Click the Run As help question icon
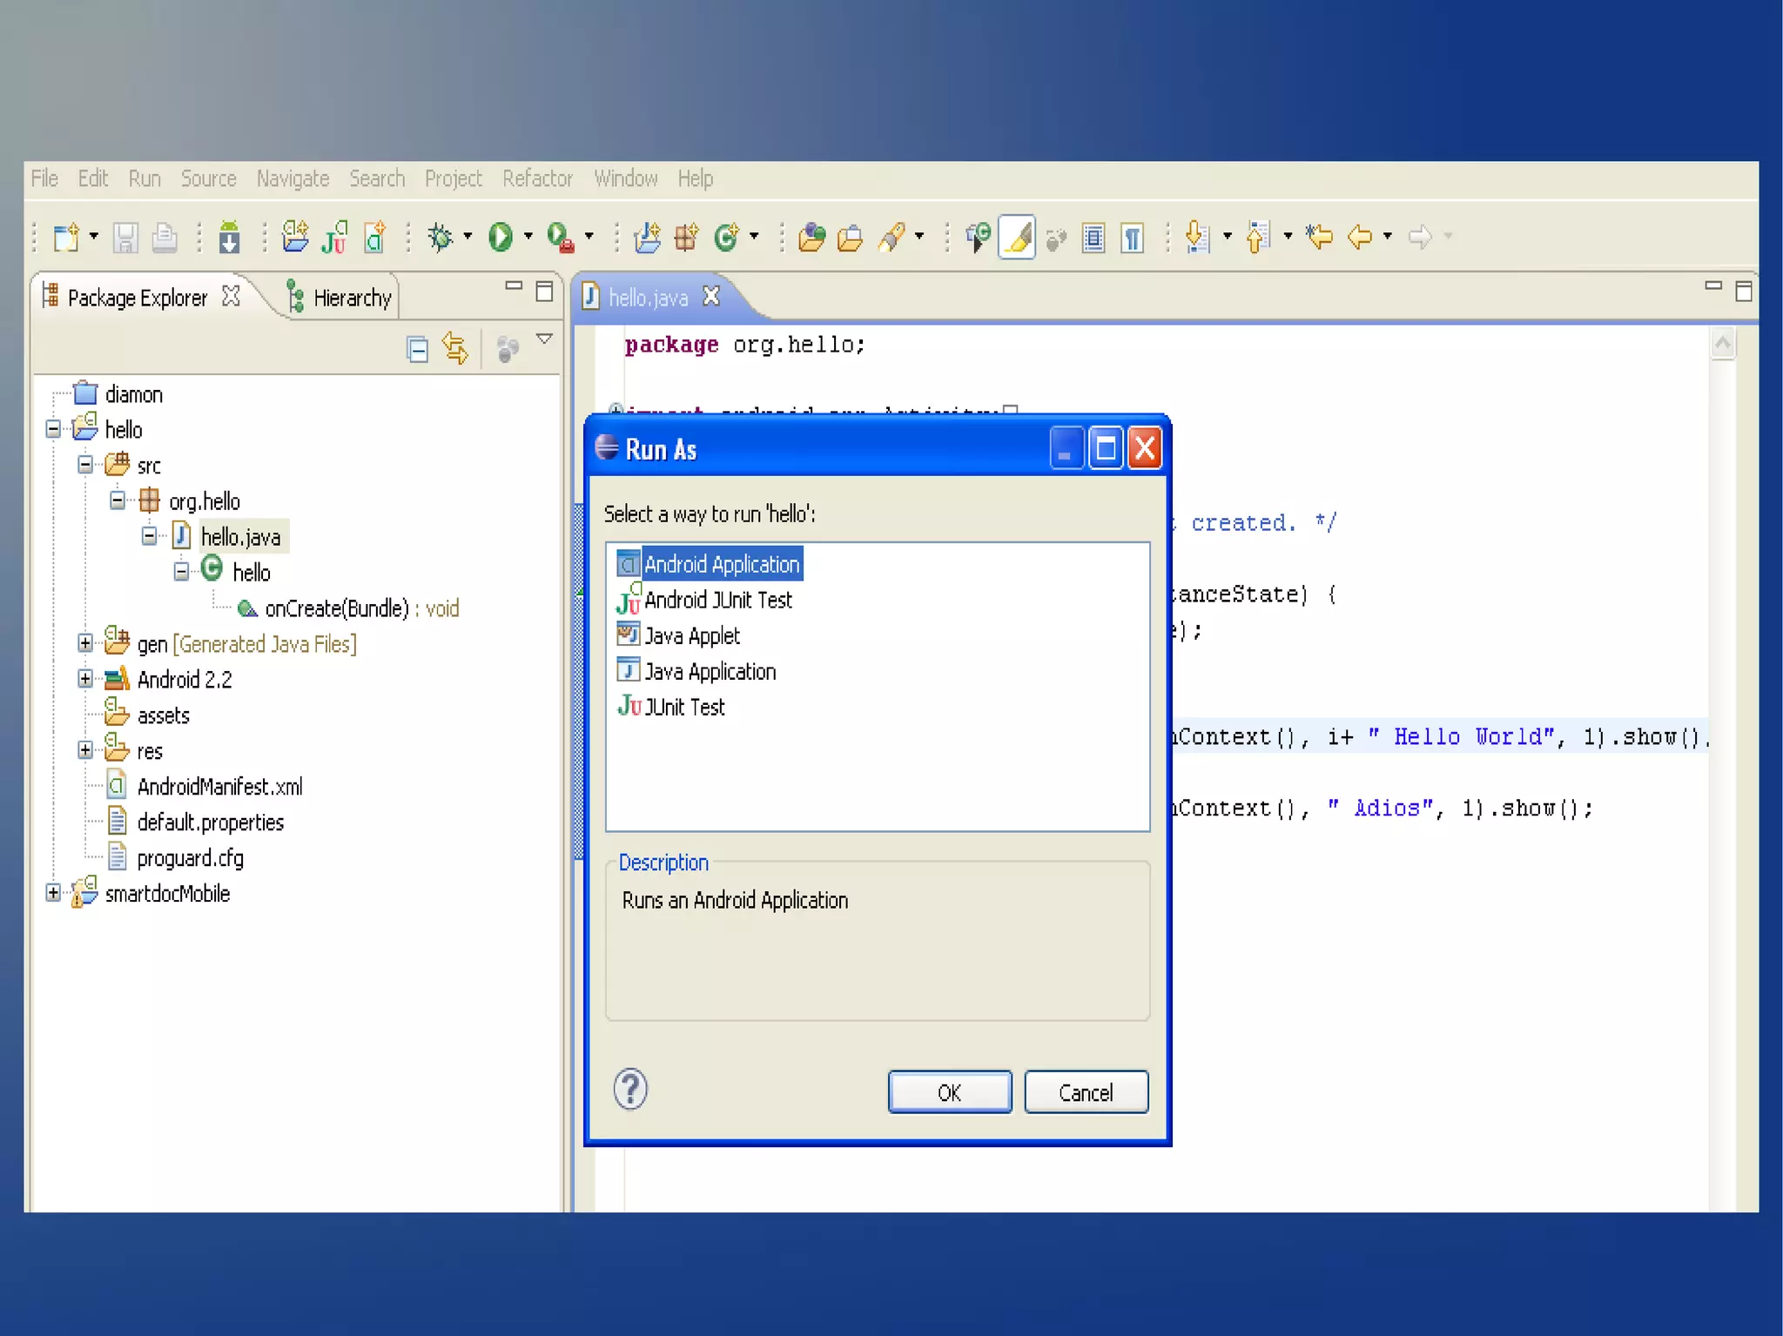The image size is (1783, 1336). pyautogui.click(x=630, y=1089)
